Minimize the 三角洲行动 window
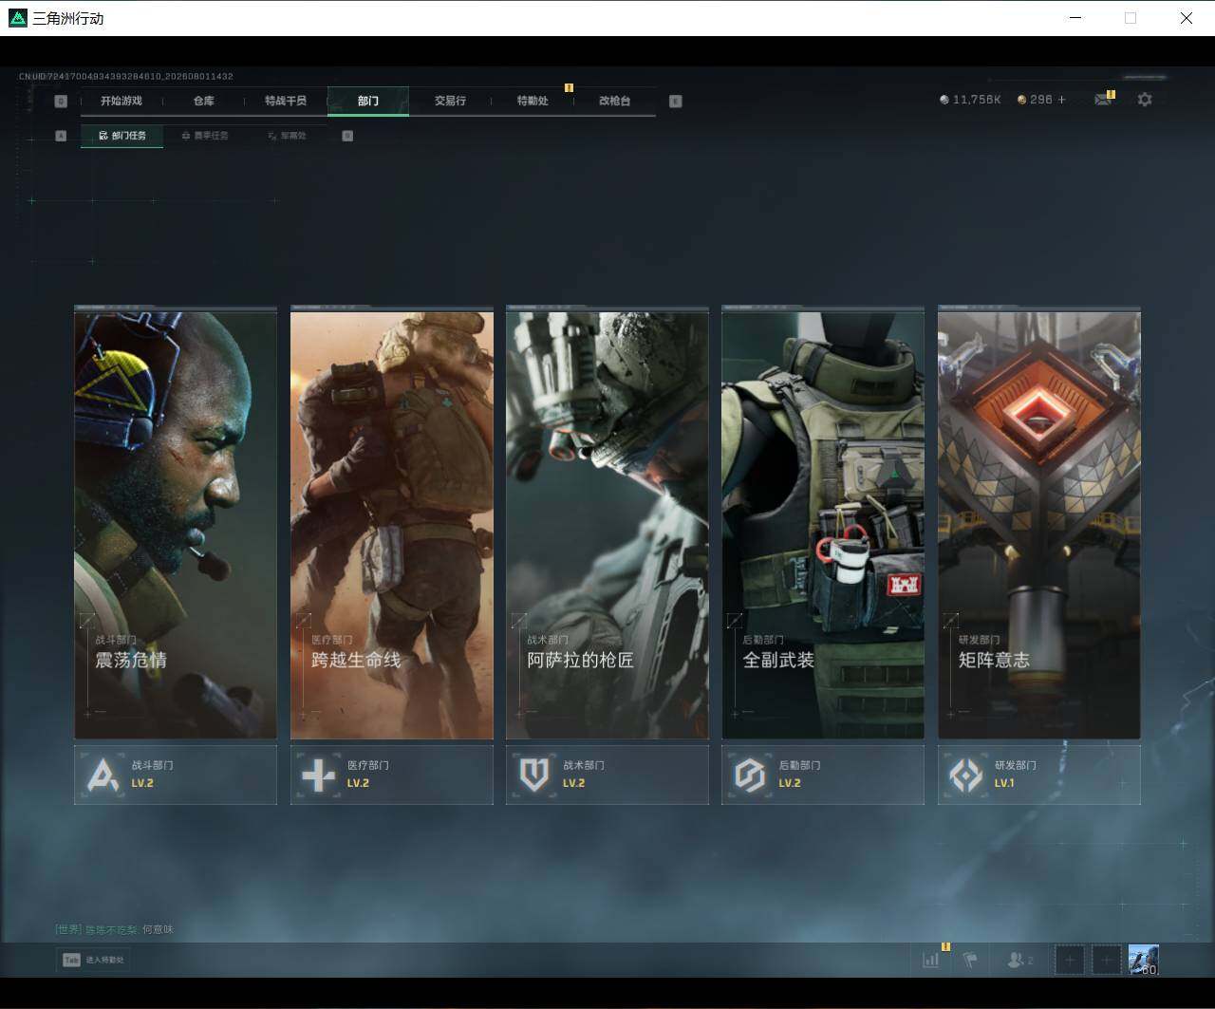The height and width of the screenshot is (1009, 1215). pos(1075,18)
